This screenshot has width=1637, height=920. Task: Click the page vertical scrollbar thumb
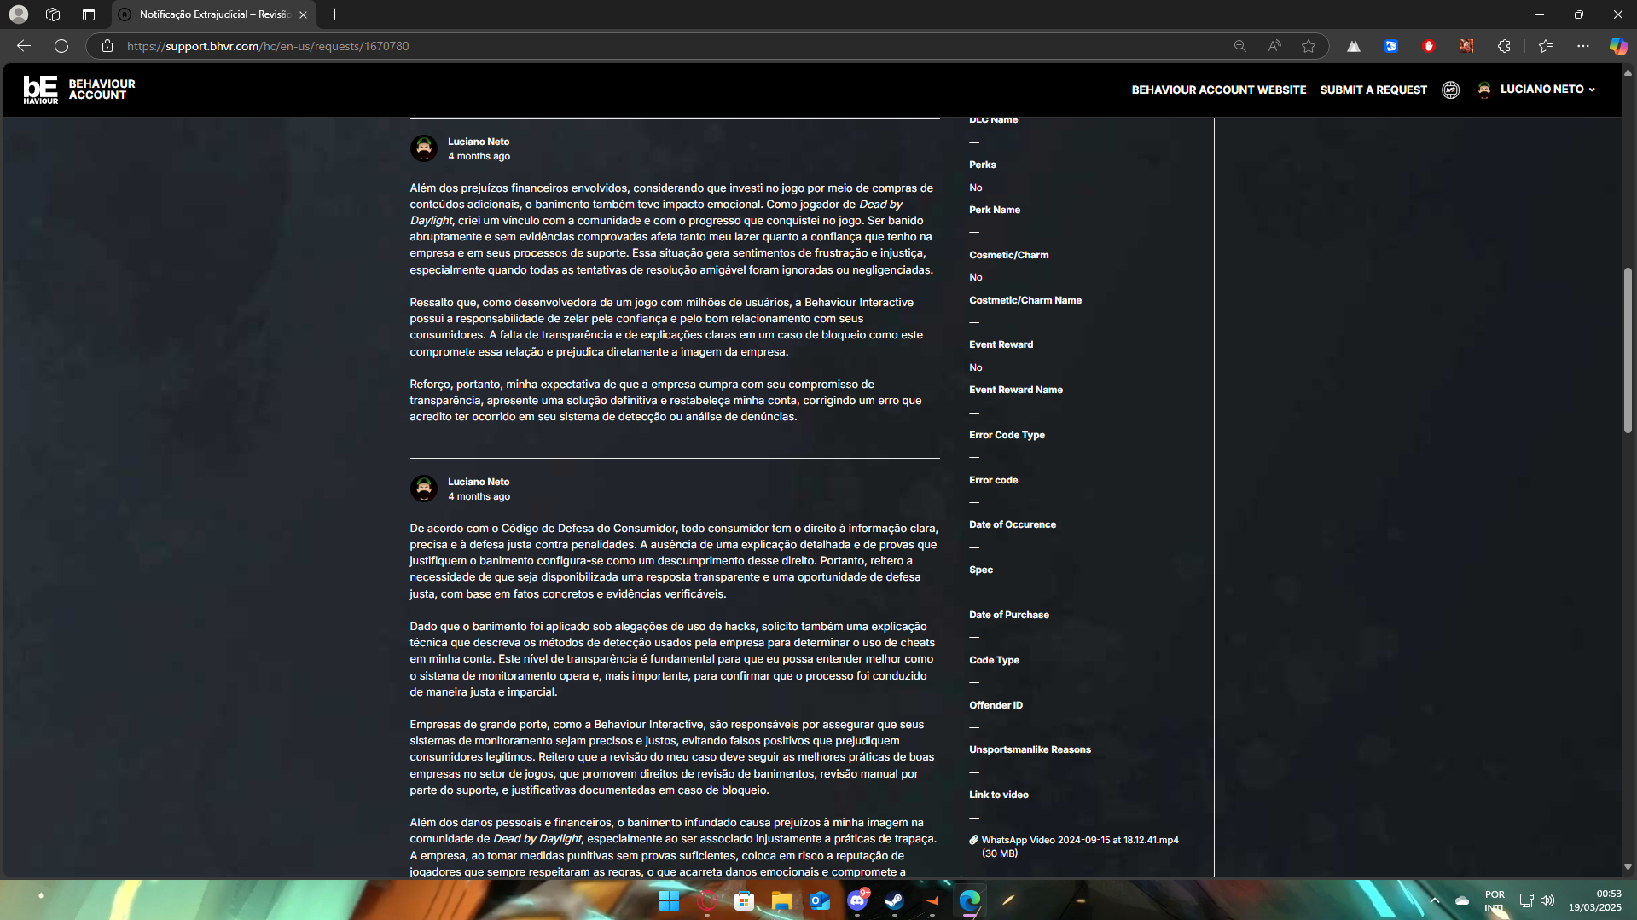click(1628, 350)
